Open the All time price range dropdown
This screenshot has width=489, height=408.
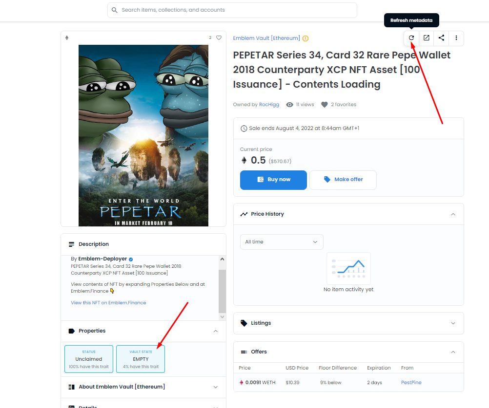click(282, 242)
